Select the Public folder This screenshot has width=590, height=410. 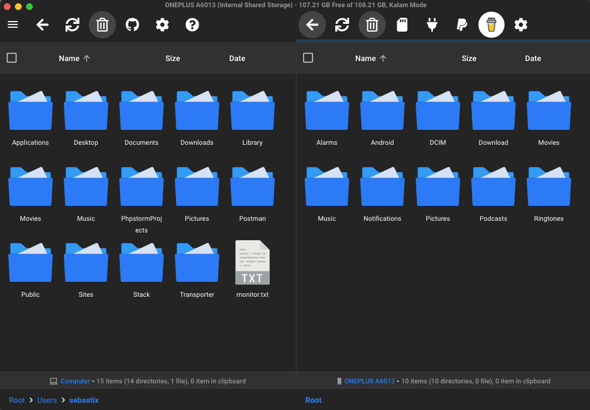31,270
